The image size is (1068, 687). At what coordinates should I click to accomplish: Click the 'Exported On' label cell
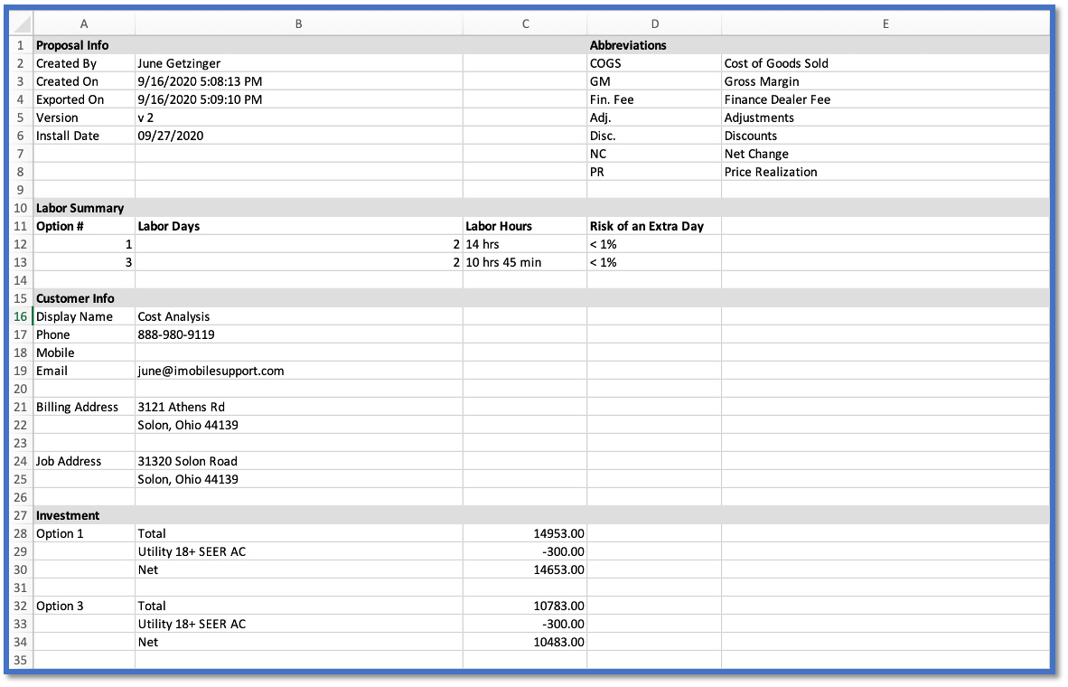click(84, 99)
